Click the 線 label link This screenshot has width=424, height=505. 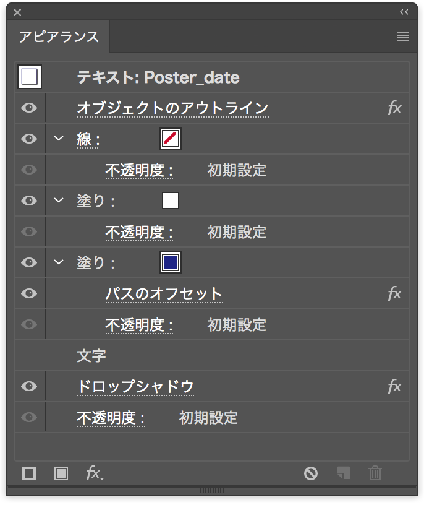(88, 139)
